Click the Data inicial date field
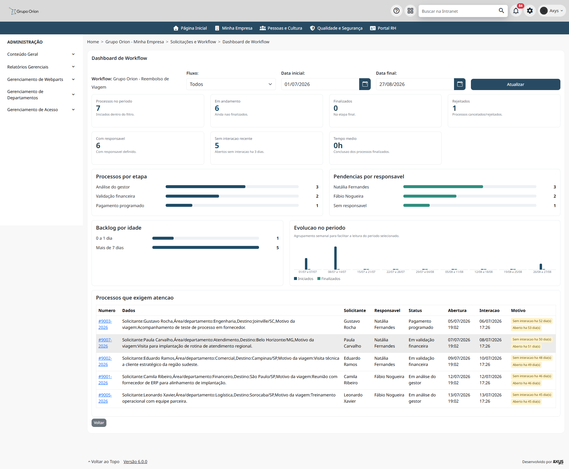Viewport: 569px width, 469px height. click(320, 84)
